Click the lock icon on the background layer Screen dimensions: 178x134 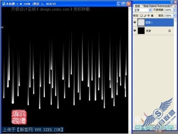click(169, 31)
